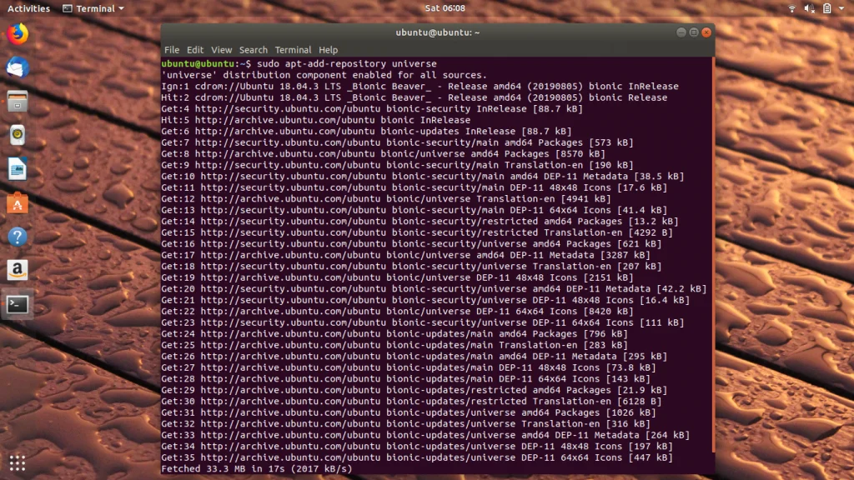Open the Help menu
The width and height of the screenshot is (854, 480).
pos(329,49)
